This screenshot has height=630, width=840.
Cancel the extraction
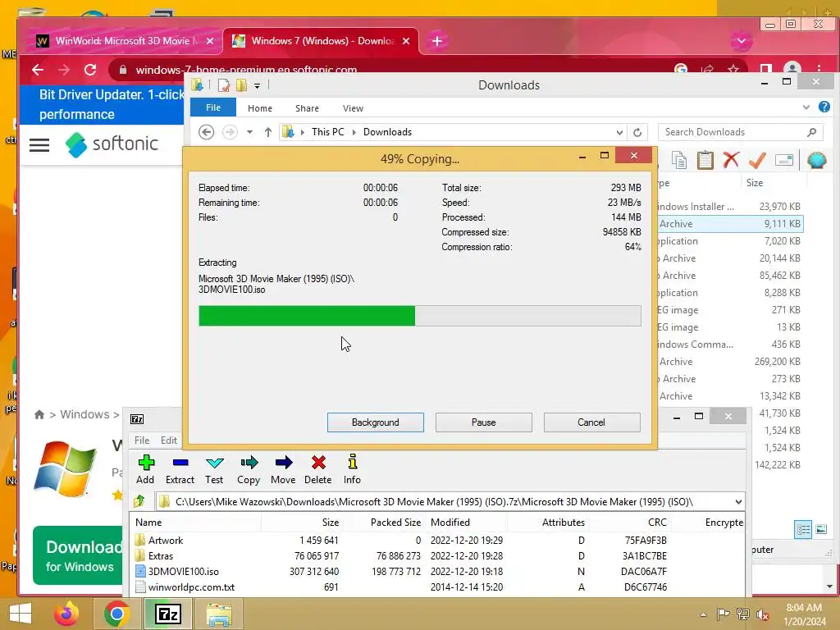click(591, 422)
